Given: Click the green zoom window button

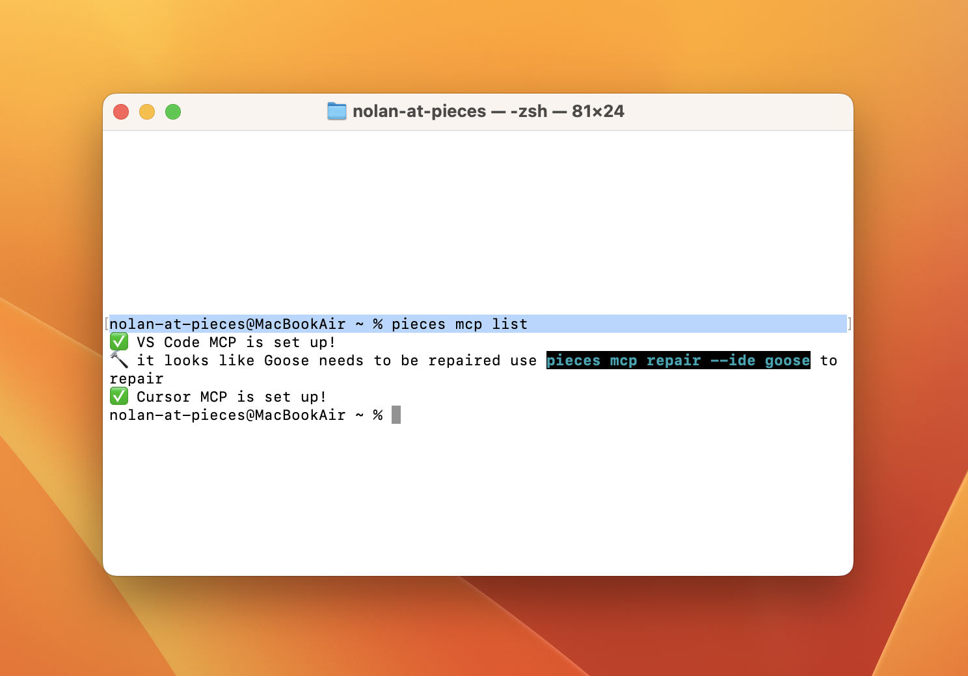Looking at the screenshot, I should pos(173,112).
